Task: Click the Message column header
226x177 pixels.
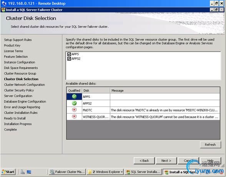Action: pos(165,91)
